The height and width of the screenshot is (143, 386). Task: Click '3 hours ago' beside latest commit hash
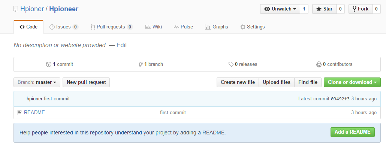coord(364,99)
